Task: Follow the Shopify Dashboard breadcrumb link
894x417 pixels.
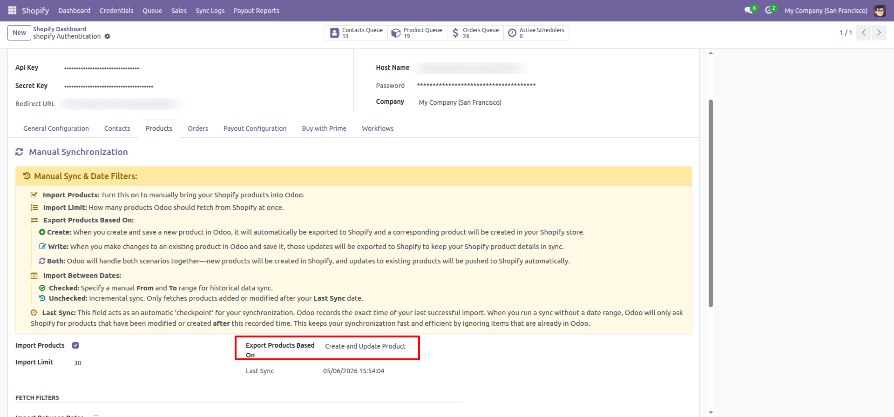Action: click(60, 29)
